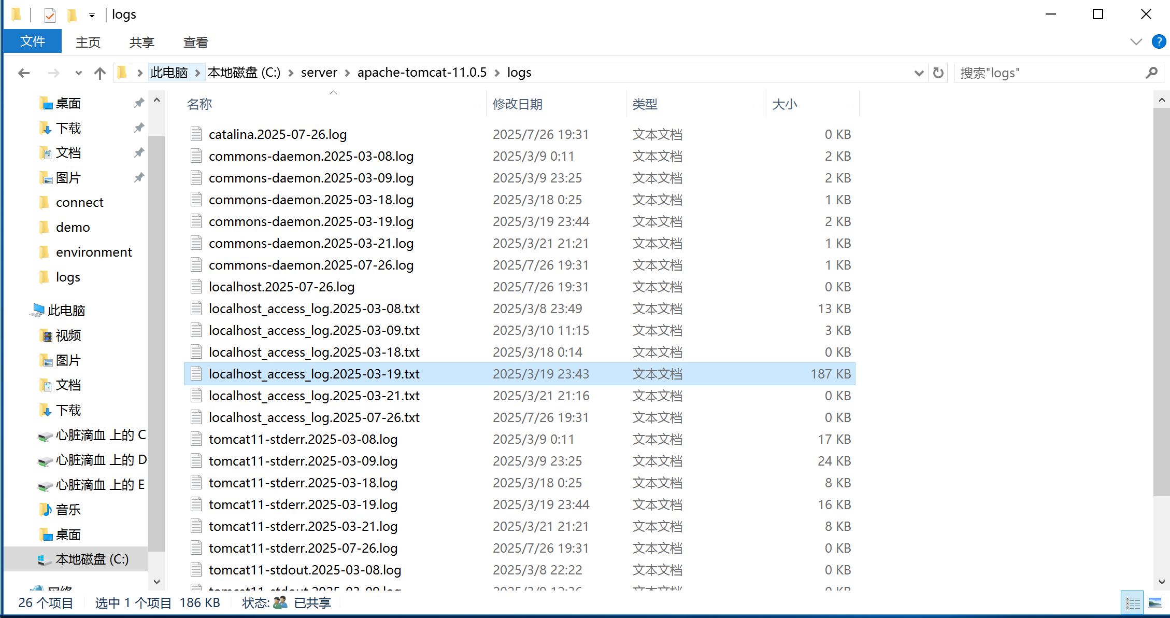1170x618 pixels.
Task: Switch to large thumbnails view icon
Action: (x=1155, y=603)
